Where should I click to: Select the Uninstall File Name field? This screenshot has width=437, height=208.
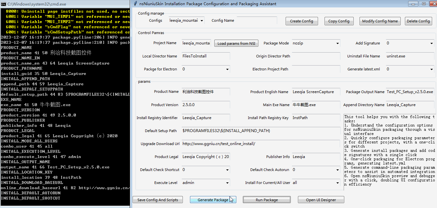point(410,56)
